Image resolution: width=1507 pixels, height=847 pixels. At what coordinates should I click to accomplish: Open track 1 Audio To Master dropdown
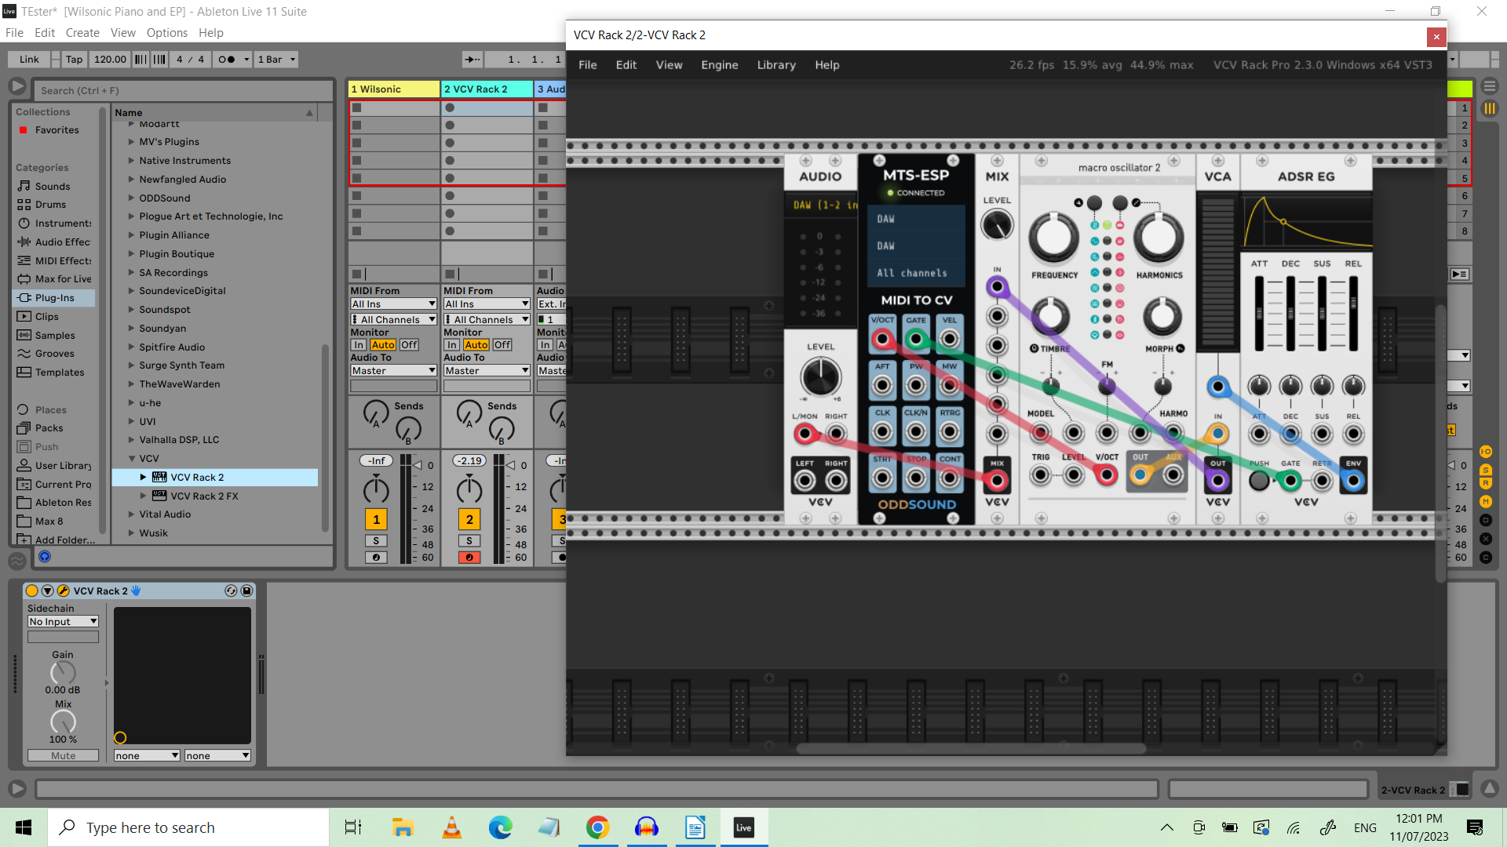coord(393,371)
